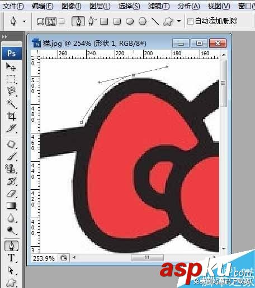Click the status bar document info icon
The height and width of the screenshot is (288, 255).
(64, 258)
